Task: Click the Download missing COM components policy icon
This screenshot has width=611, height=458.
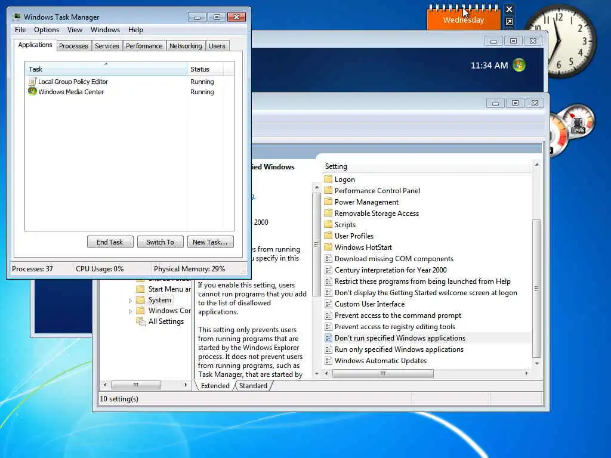Action: [329, 259]
